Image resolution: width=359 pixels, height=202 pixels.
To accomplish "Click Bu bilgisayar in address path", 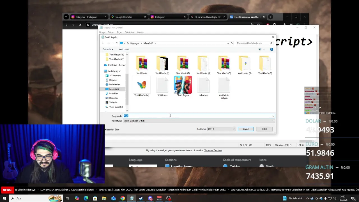I will pyautogui.click(x=133, y=43).
